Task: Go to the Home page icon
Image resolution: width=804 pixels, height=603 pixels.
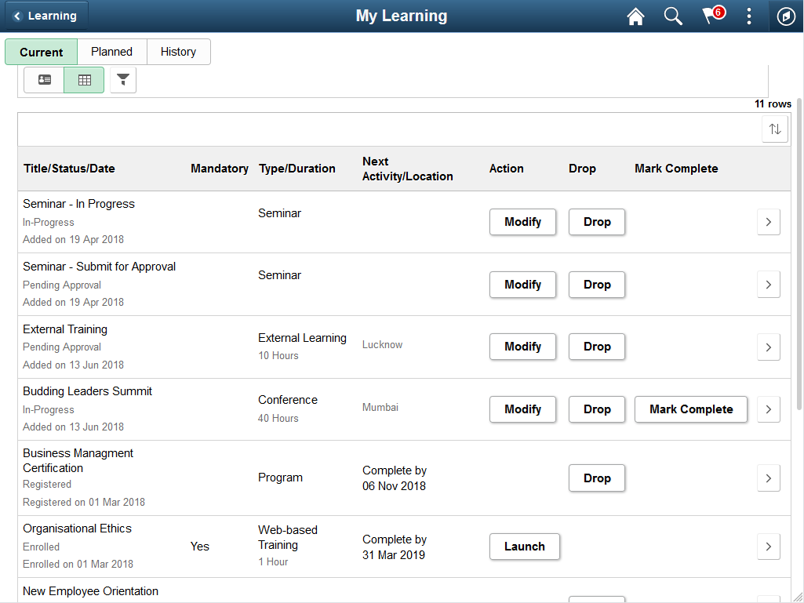Action: click(635, 16)
